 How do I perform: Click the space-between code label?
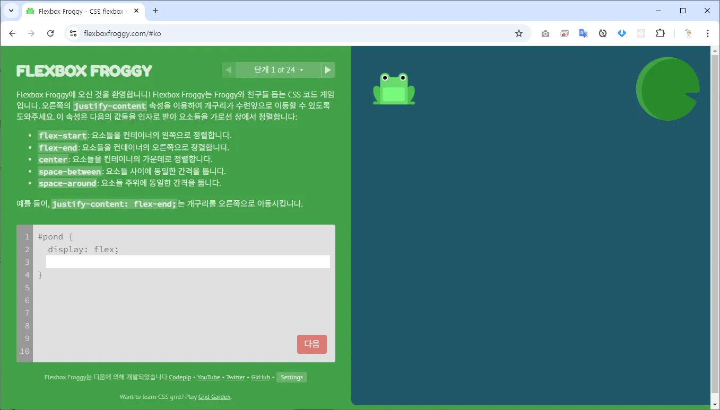(x=70, y=172)
